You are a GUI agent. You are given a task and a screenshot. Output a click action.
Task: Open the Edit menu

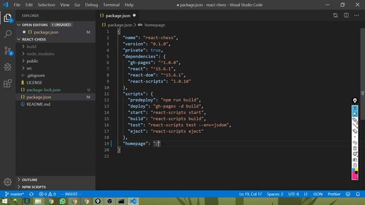[x=29, y=5]
